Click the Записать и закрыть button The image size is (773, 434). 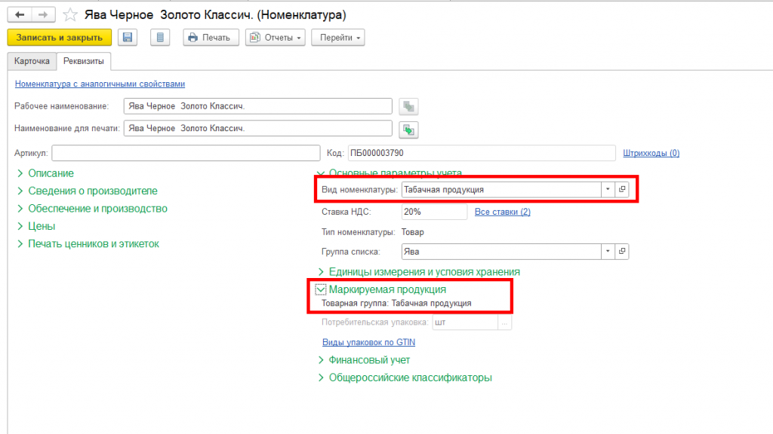coord(59,38)
